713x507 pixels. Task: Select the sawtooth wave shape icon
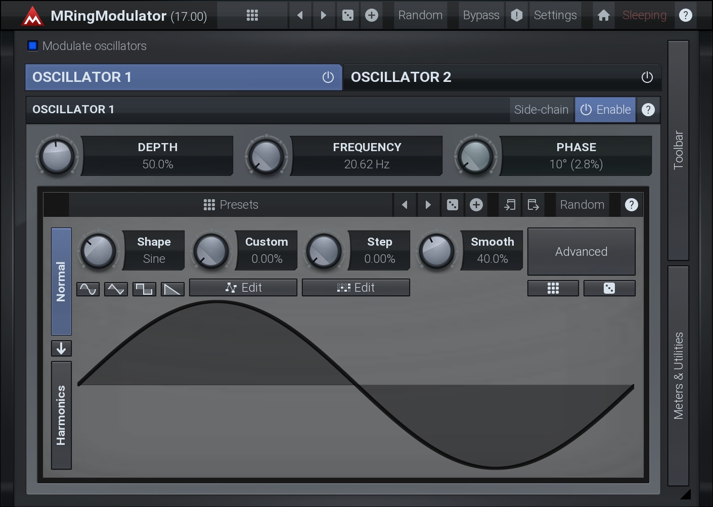(x=172, y=289)
